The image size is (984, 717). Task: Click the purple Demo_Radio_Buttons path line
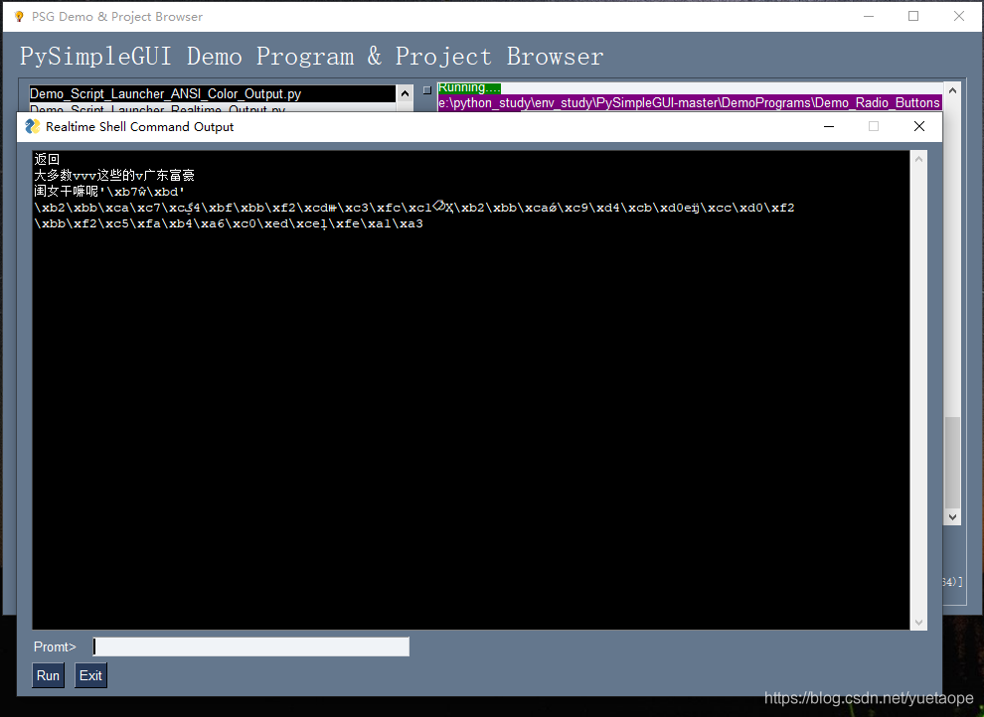(x=690, y=103)
